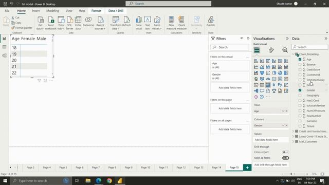The width and height of the screenshot is (329, 185).
Task: Select the pie chart visual
Action: (x=274, y=73)
